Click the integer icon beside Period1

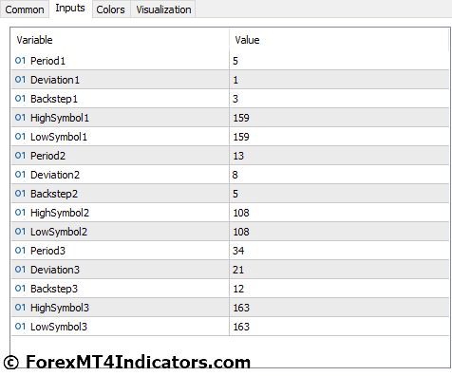20,61
